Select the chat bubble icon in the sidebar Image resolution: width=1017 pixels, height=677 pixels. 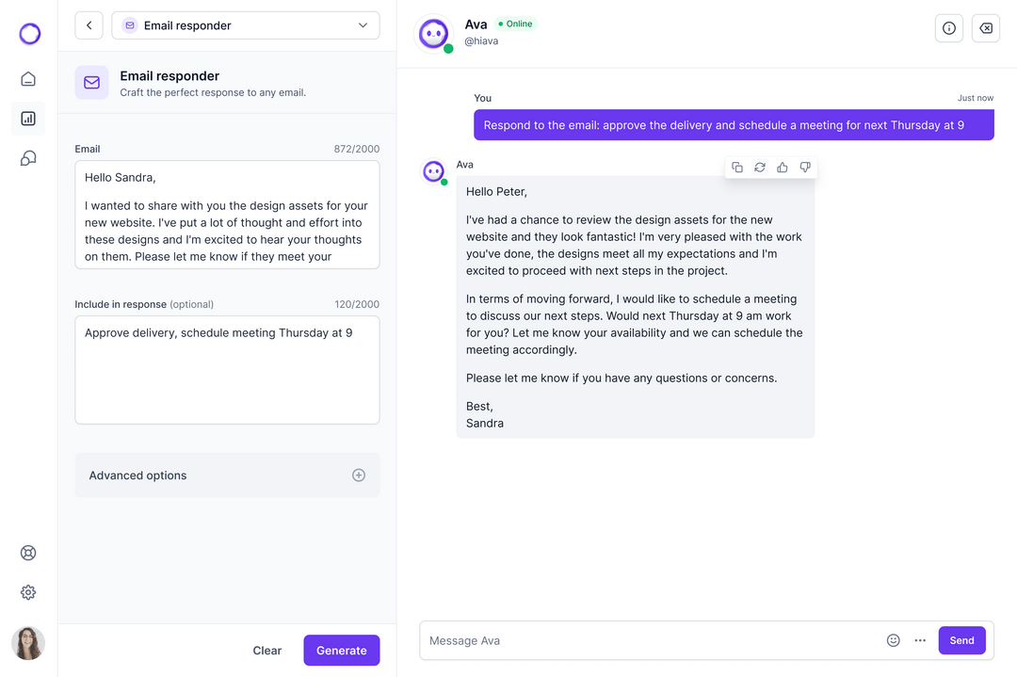point(27,157)
